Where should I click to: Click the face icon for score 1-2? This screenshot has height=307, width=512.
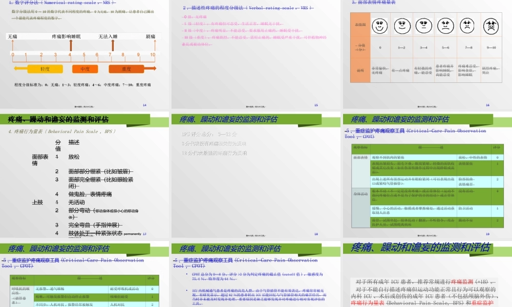(402, 26)
